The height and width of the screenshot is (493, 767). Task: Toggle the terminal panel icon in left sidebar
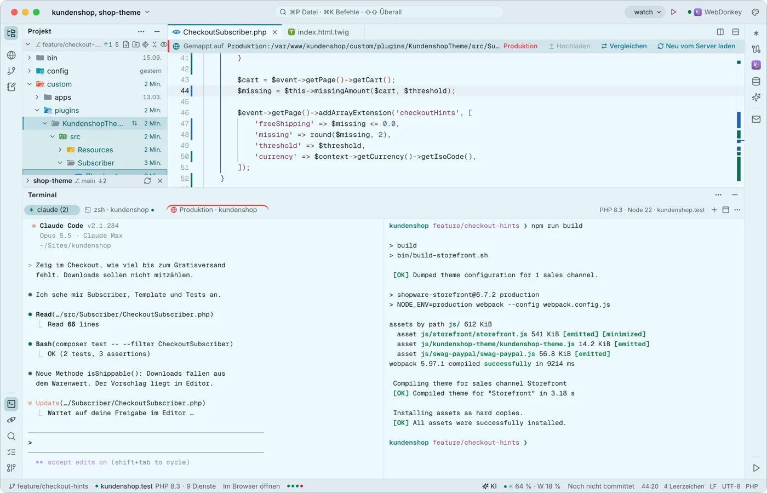click(x=12, y=404)
